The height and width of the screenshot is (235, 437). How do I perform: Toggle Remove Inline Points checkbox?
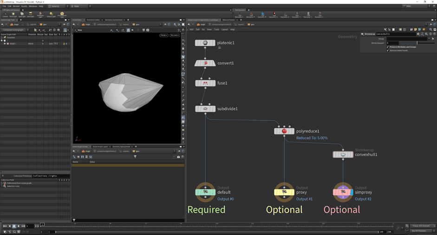tap(388, 50)
